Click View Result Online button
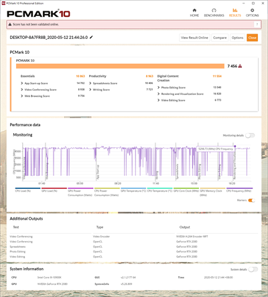This screenshot has width=268, height=297. [x=194, y=38]
